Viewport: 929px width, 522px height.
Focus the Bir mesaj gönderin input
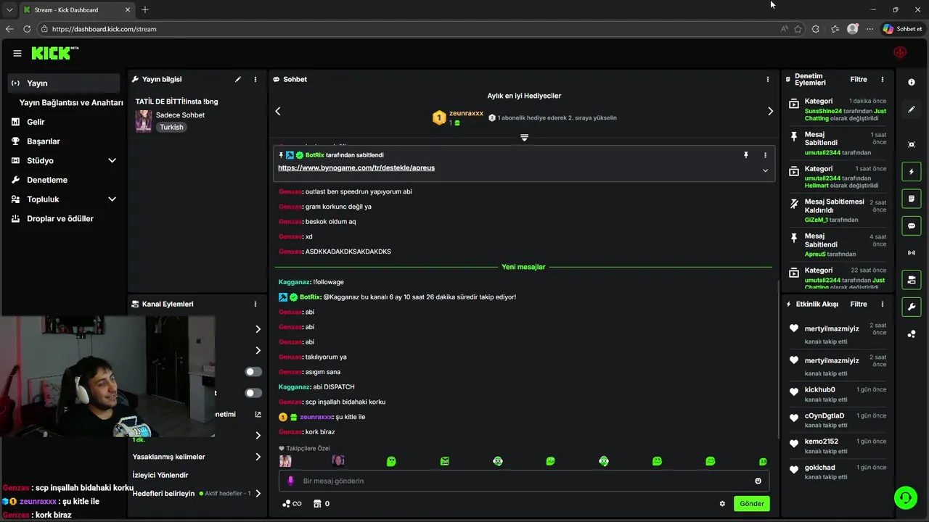coord(523,481)
